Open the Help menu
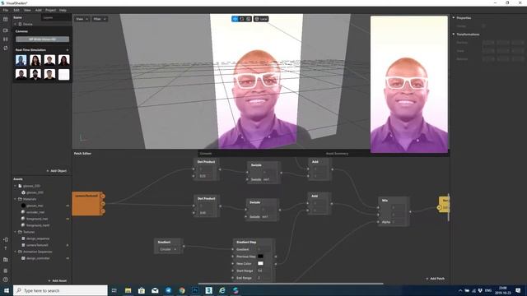The image size is (527, 296). [63, 10]
